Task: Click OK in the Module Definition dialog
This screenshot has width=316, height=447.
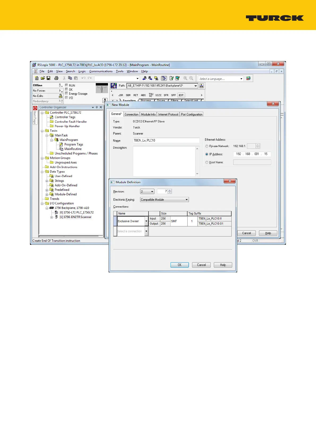Action: pyautogui.click(x=180, y=265)
